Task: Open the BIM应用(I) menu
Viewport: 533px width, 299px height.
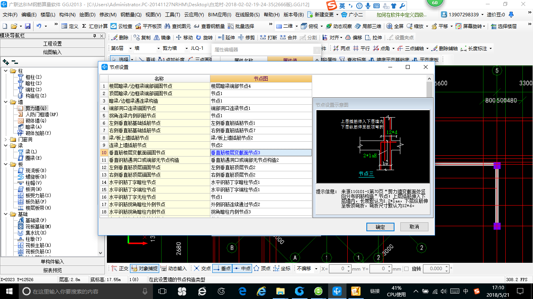Action: click(x=220, y=15)
